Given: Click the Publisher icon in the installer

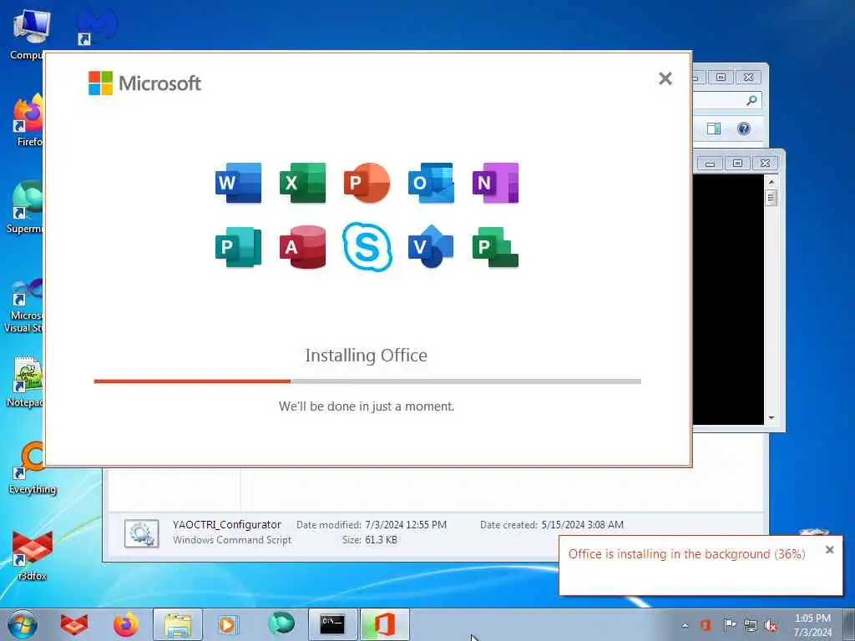Looking at the screenshot, I should pos(238,247).
